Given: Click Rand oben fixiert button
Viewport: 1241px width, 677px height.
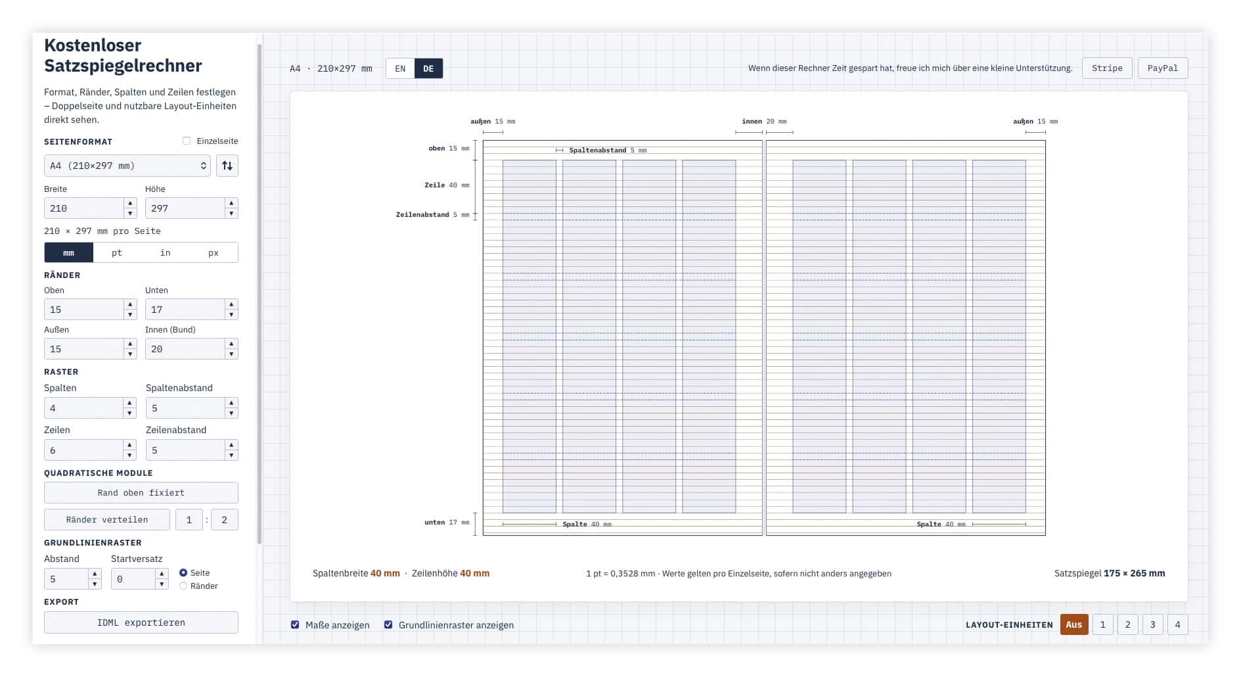Looking at the screenshot, I should tap(141, 493).
